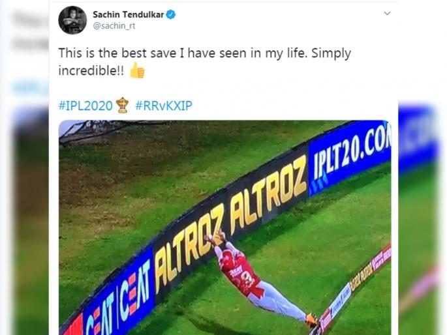Open the Sachin Tendulkar display name
The width and height of the screenshot is (447, 335).
(129, 14)
